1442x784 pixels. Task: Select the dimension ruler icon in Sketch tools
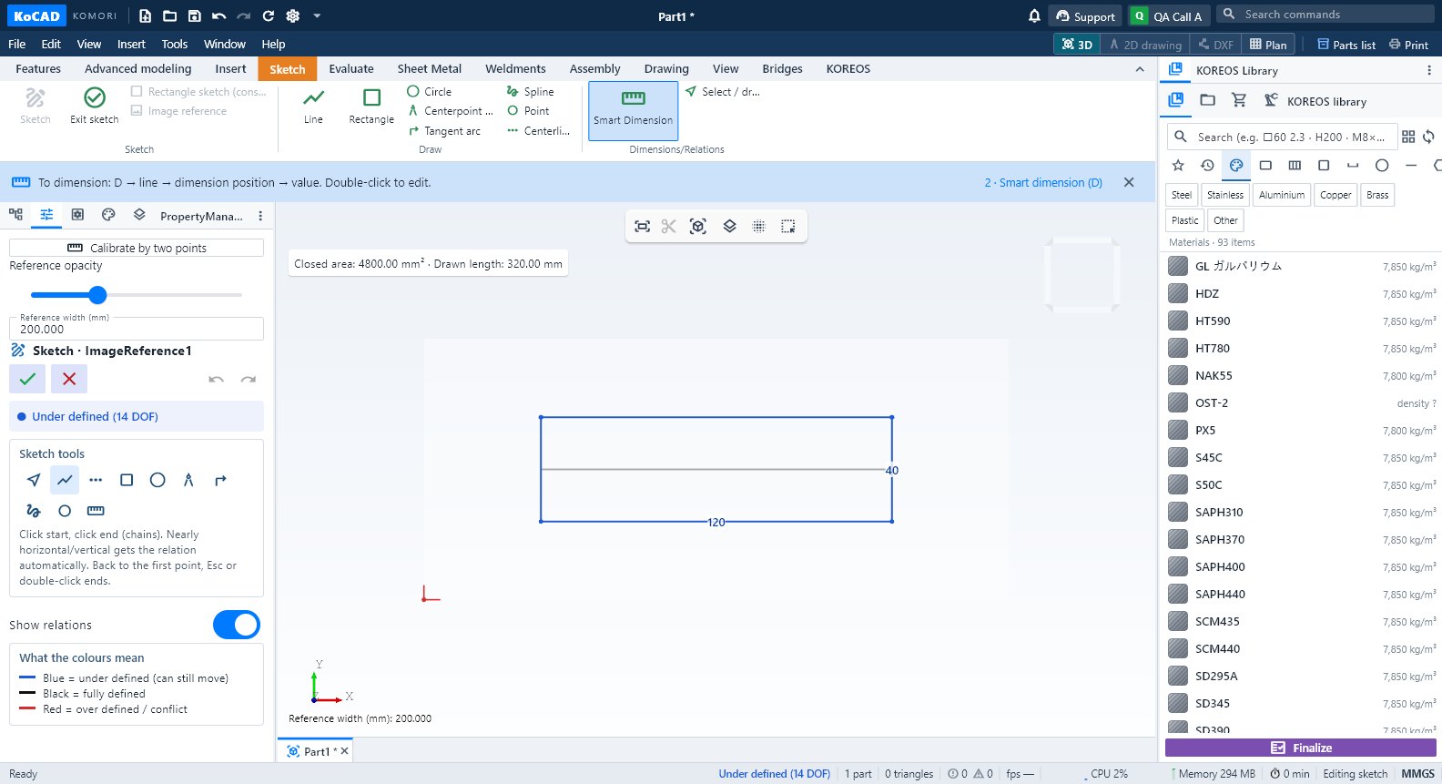tap(96, 511)
